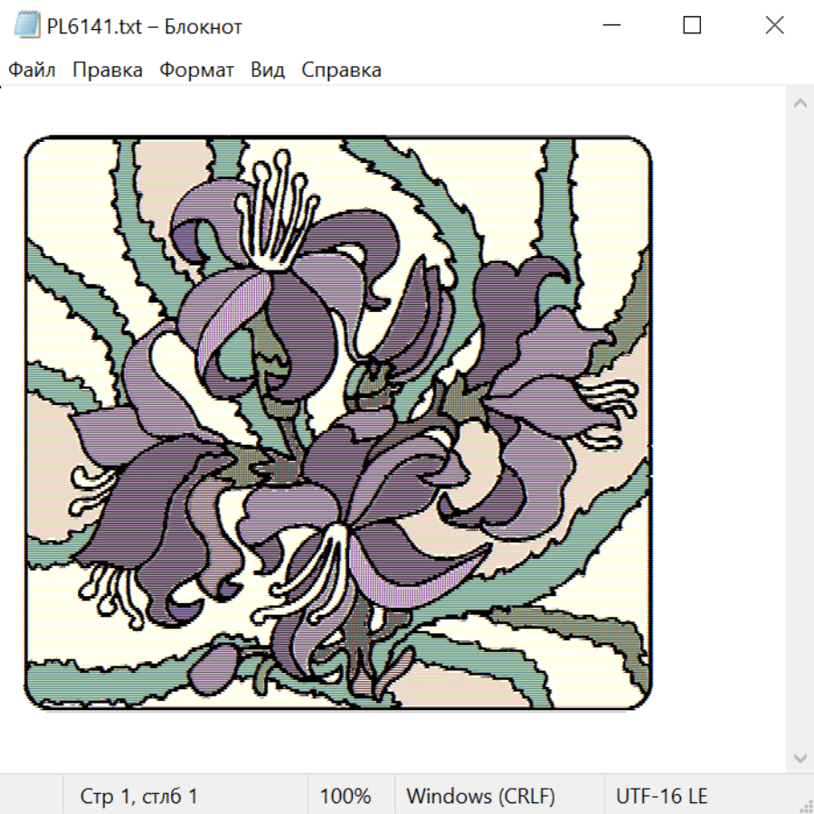Click the middle of the vertical scrollbar track
Screen dimensions: 814x814
tap(800, 431)
